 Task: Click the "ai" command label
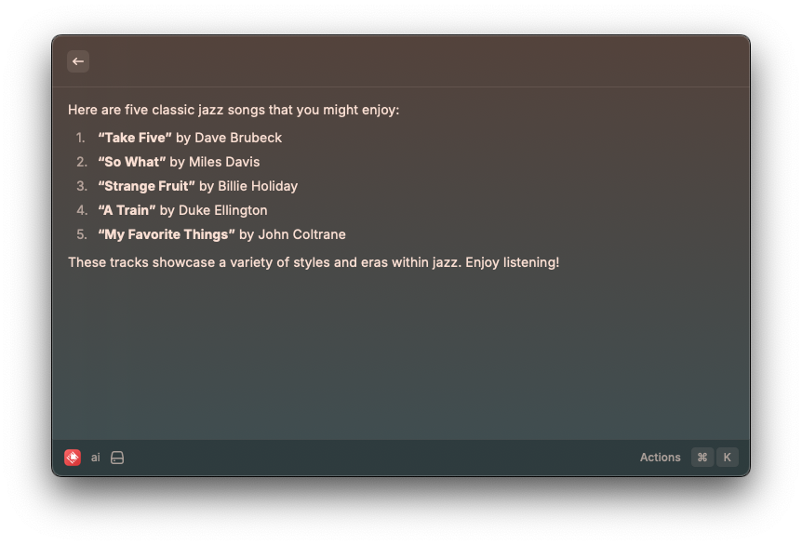pos(96,458)
